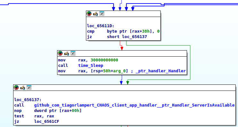Select the 30000000000 immediate value
Image resolution: width=238 pixels, height=127 pixels.
click(104, 60)
